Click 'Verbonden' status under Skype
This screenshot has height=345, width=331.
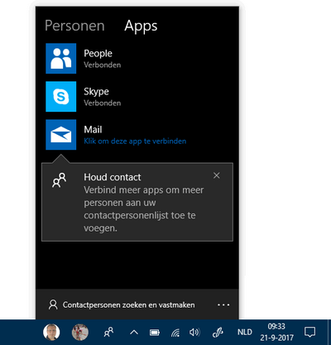pos(103,103)
